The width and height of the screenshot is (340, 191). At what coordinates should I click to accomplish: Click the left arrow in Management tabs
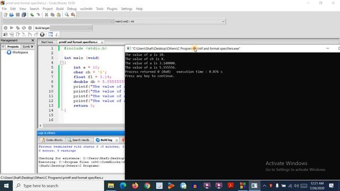(x=3, y=47)
